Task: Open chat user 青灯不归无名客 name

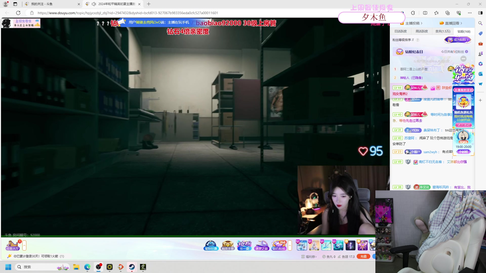Action: click(x=430, y=162)
